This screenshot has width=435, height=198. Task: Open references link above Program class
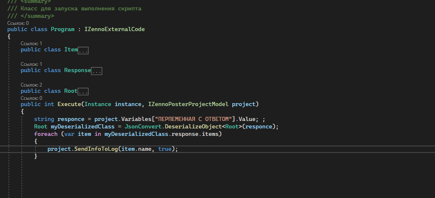tap(18, 23)
